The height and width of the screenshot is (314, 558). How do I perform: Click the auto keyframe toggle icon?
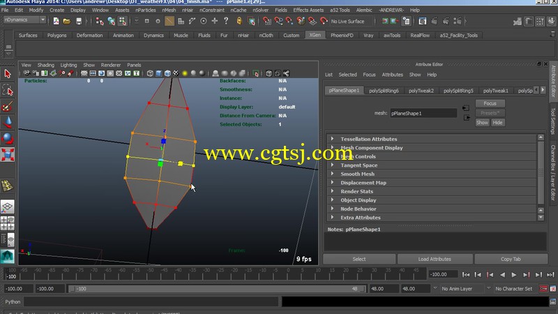543,289
